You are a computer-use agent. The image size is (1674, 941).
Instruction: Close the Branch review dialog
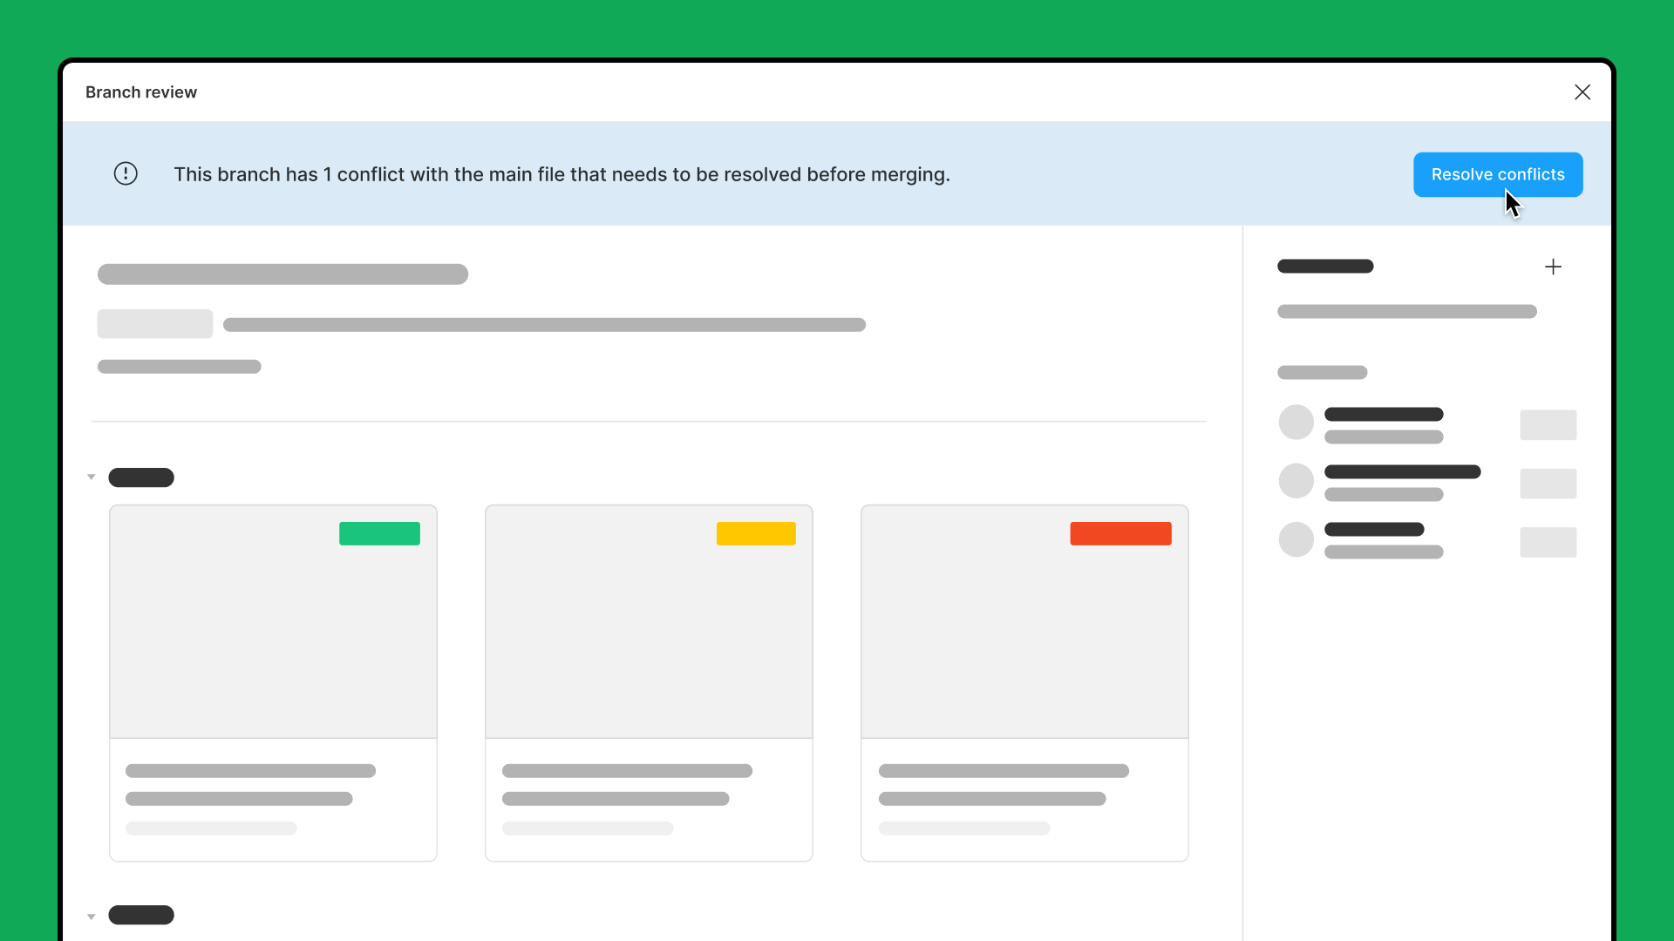coord(1582,91)
